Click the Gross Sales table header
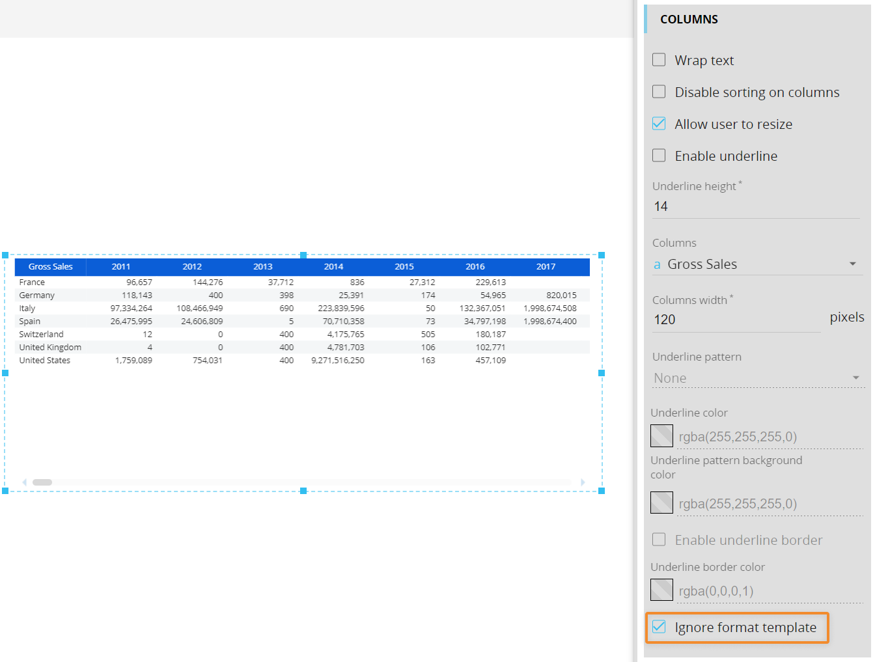 pyautogui.click(x=51, y=267)
